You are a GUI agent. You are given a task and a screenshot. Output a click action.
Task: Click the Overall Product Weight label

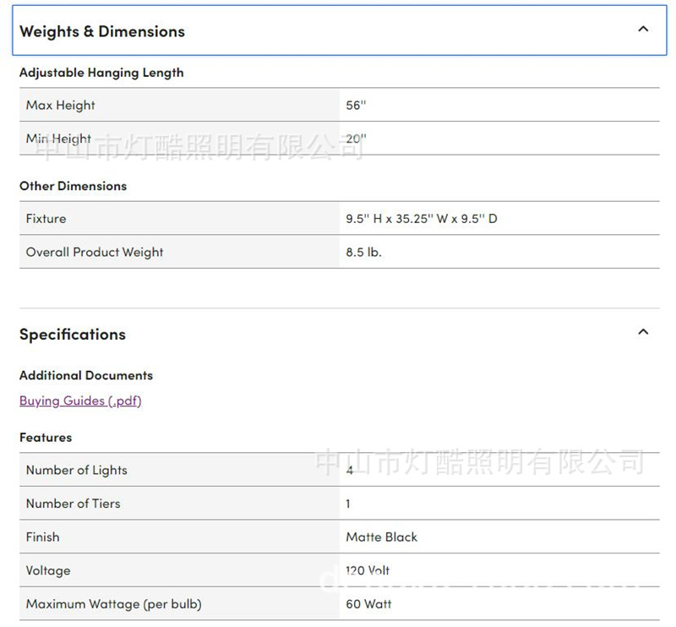pyautogui.click(x=95, y=252)
